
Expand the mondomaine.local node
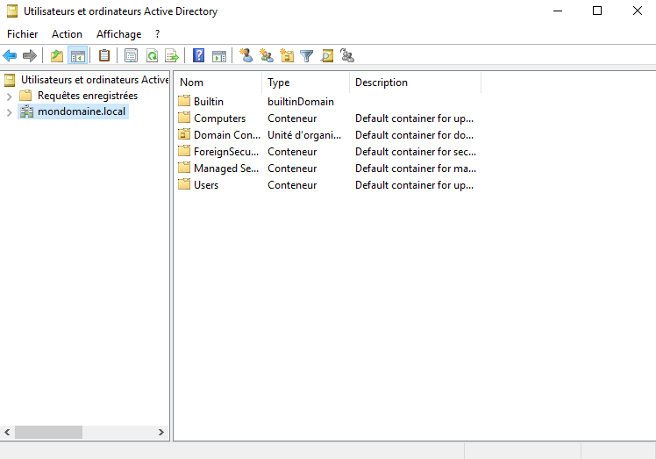[x=9, y=112]
